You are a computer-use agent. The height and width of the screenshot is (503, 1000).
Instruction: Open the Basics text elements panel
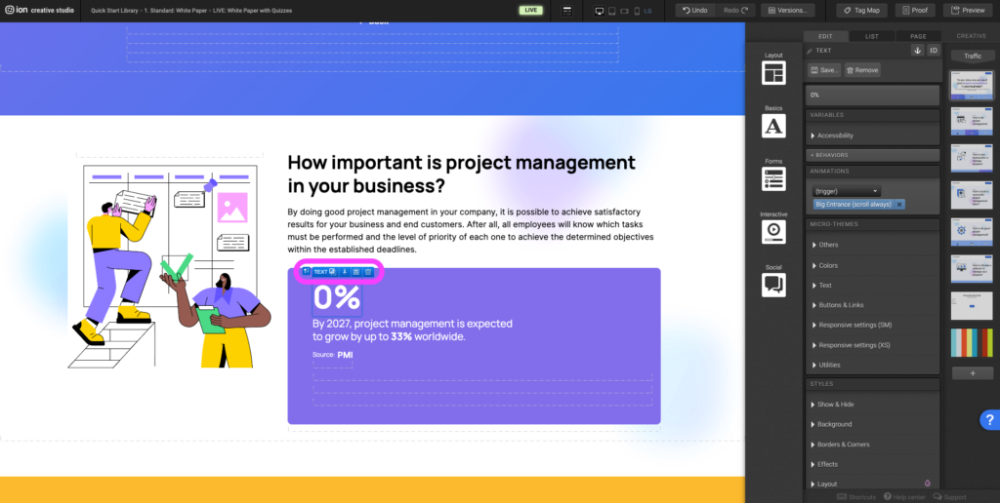click(773, 125)
